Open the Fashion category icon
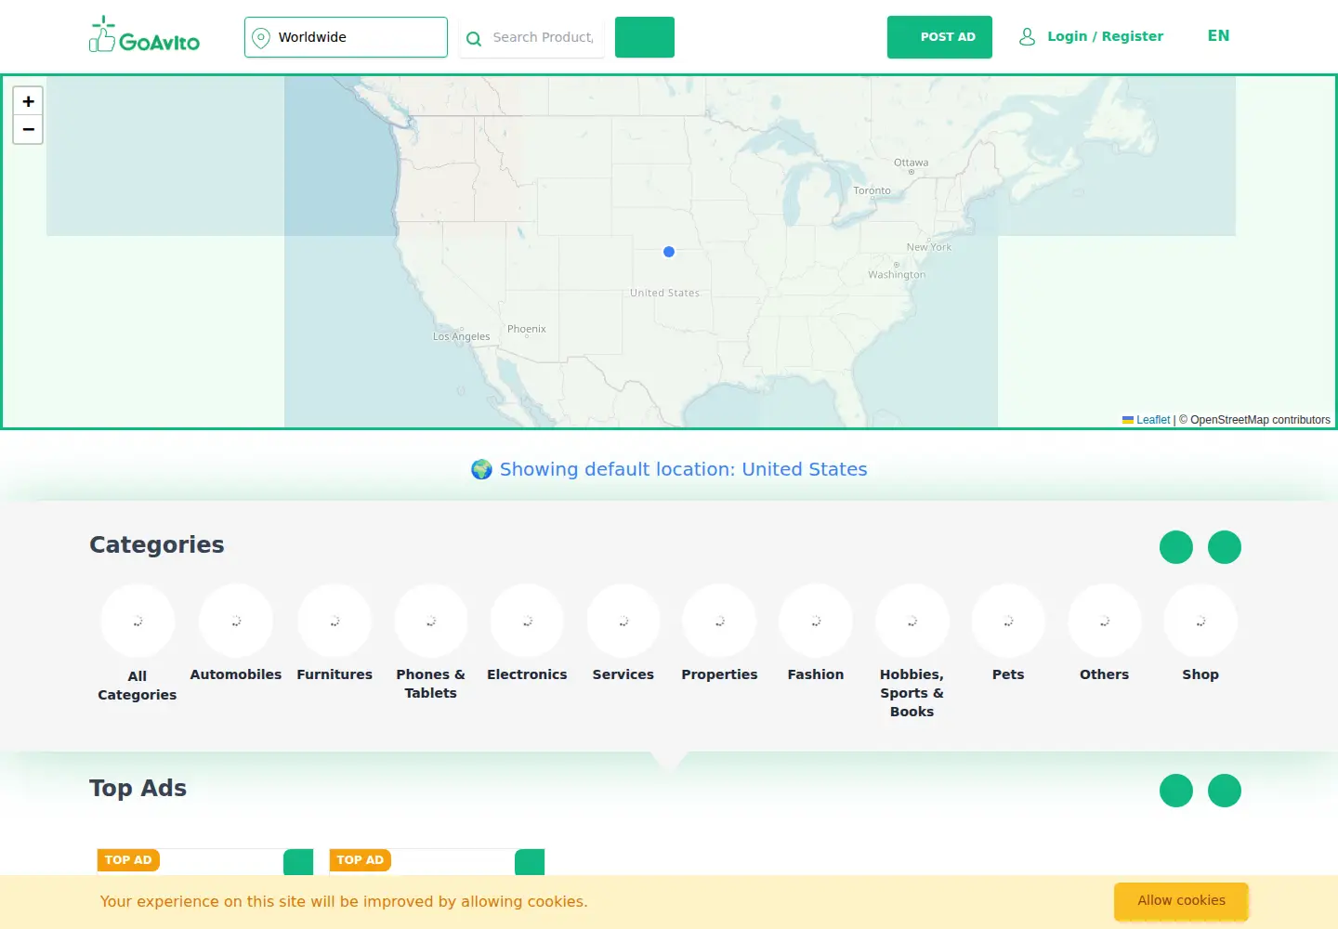The width and height of the screenshot is (1338, 929). tap(816, 621)
